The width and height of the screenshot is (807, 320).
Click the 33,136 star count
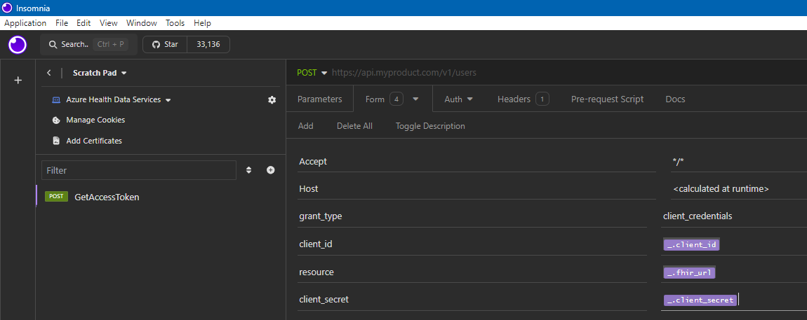click(x=208, y=44)
